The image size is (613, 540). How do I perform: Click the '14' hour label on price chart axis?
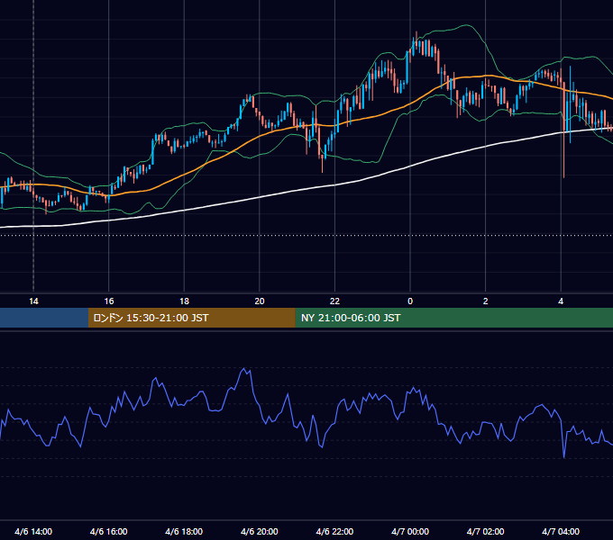coord(33,301)
